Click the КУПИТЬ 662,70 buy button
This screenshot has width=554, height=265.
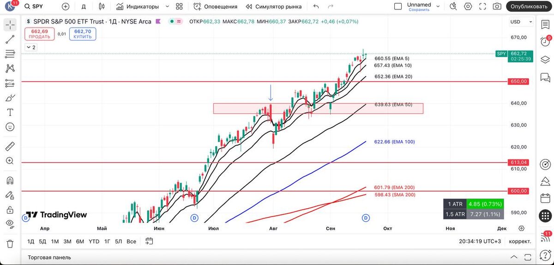(x=82, y=34)
